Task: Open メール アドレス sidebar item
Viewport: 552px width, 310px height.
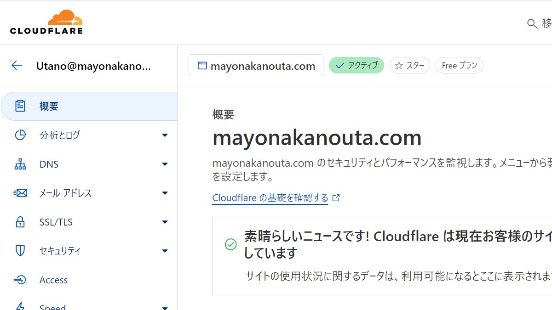Action: pyautogui.click(x=89, y=193)
